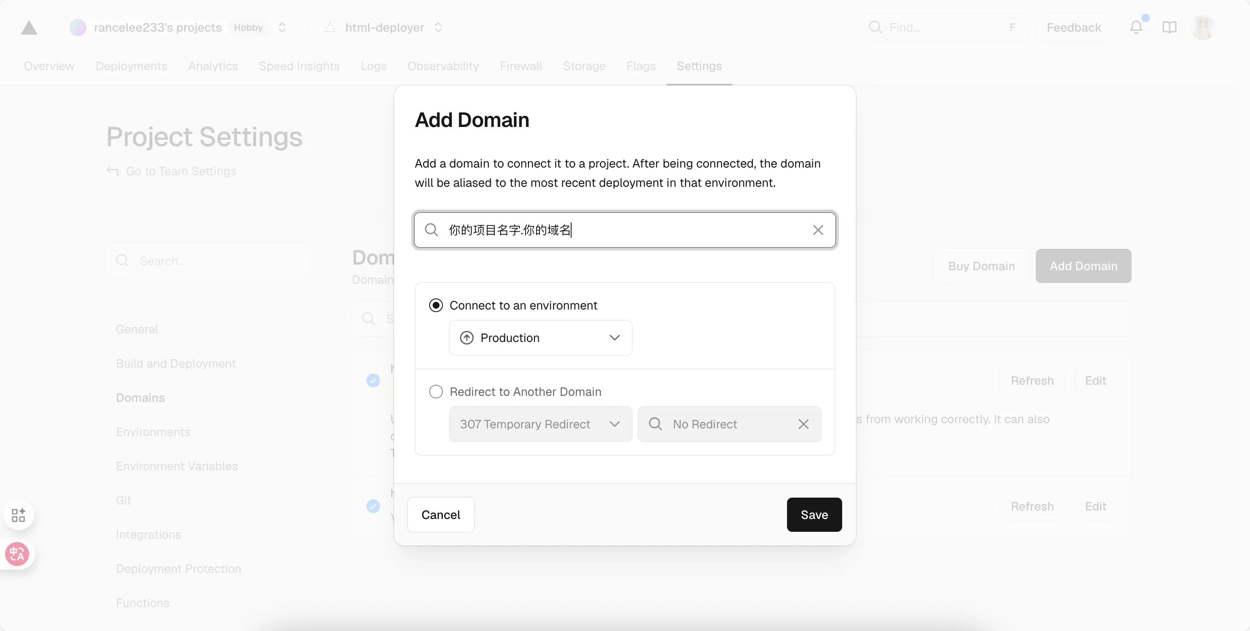This screenshot has width=1250, height=631.
Task: Expand the Production environment dropdown
Action: pos(540,338)
